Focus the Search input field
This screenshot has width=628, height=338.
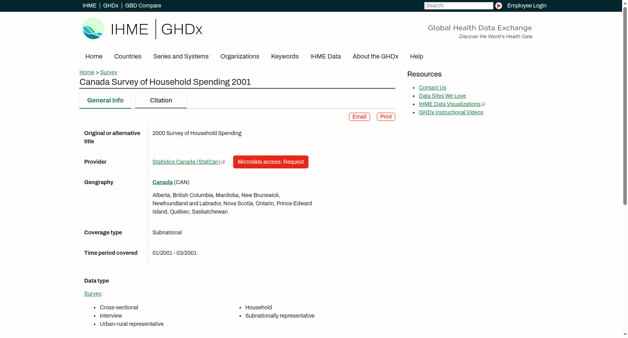click(458, 5)
